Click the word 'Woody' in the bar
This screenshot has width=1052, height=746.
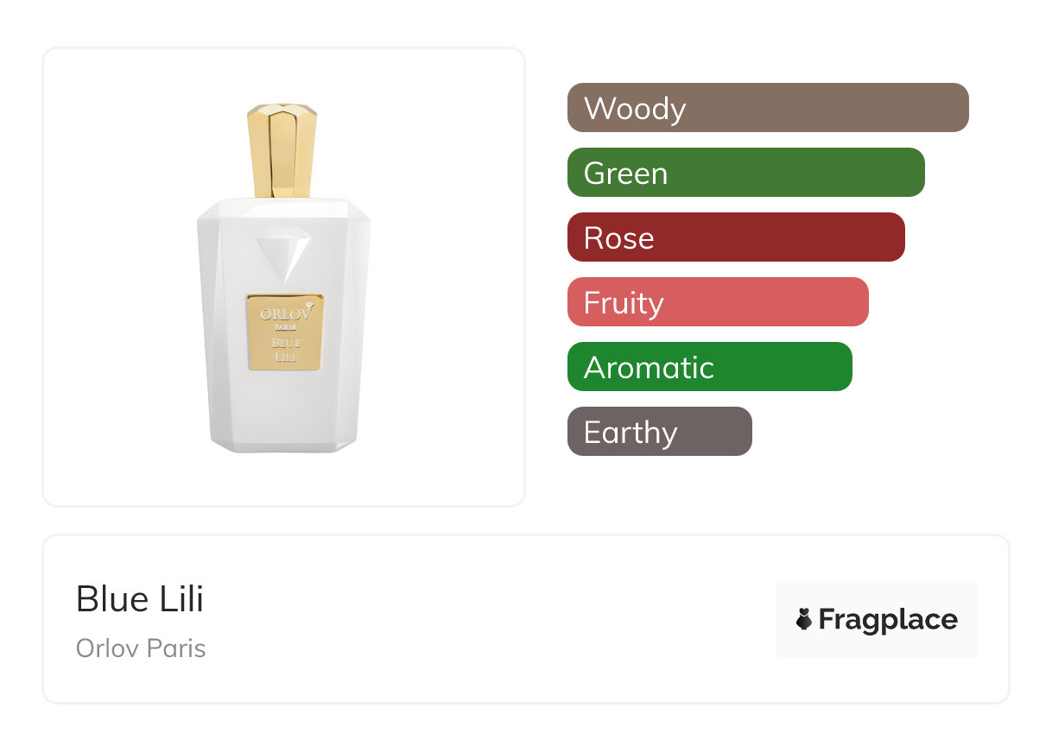point(635,109)
